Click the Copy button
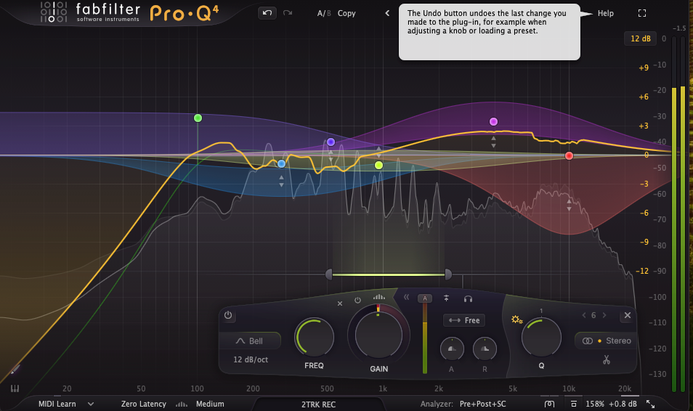The image size is (693, 411). click(346, 13)
